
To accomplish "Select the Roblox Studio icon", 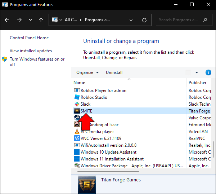I will pos(77,97).
